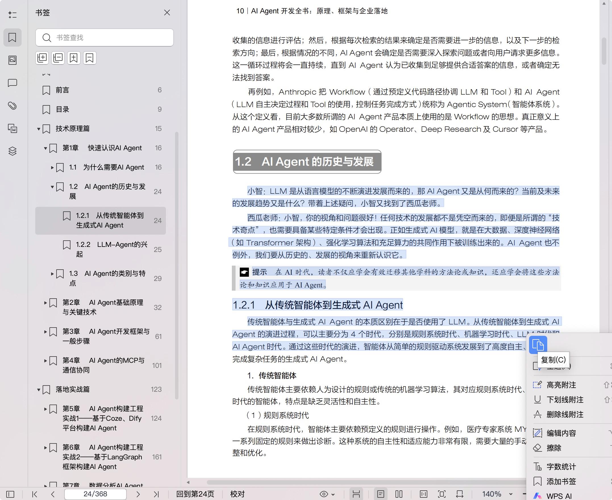Click the collapse all bookmarks icon
The image size is (612, 500).
[x=58, y=58]
